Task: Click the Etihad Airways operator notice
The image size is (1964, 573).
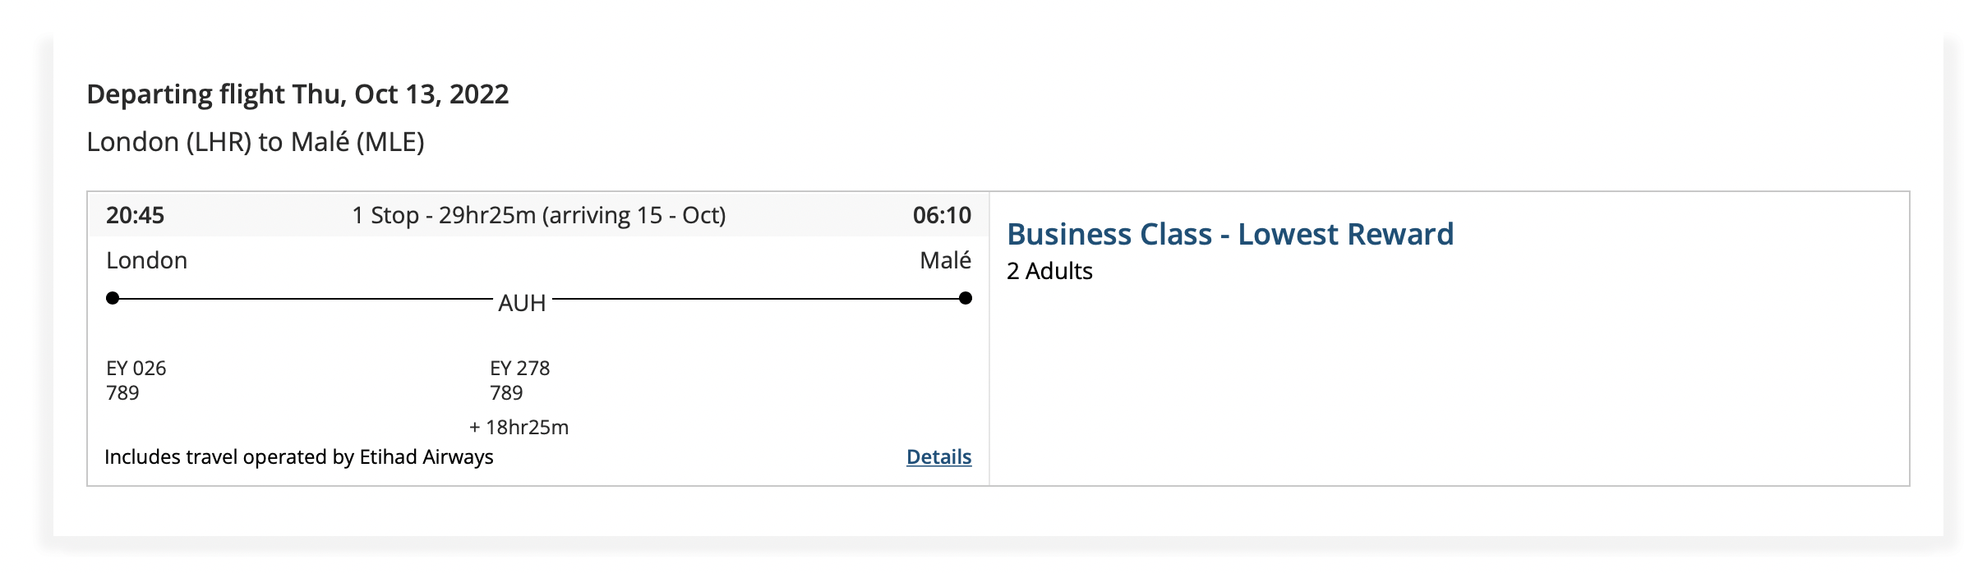Action: [x=299, y=456]
